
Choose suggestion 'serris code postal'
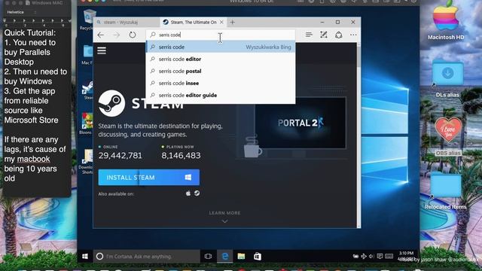click(x=221, y=71)
